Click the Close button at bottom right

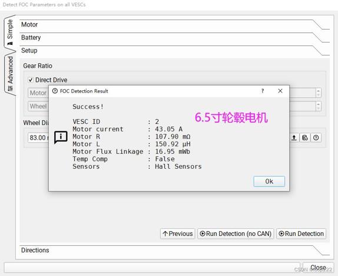coord(318,268)
